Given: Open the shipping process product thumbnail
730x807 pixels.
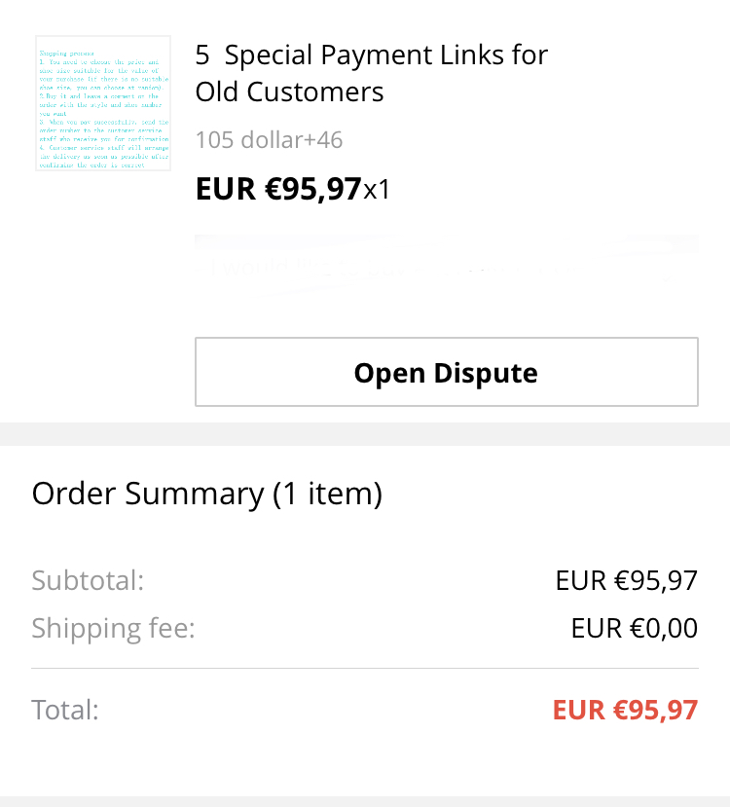Looking at the screenshot, I should pos(103,103).
